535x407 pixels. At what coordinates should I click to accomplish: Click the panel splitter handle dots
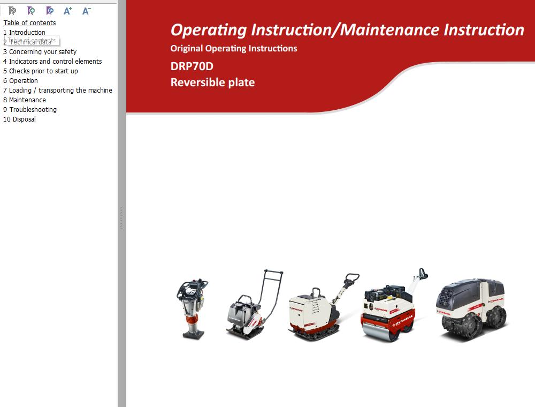pos(121,218)
